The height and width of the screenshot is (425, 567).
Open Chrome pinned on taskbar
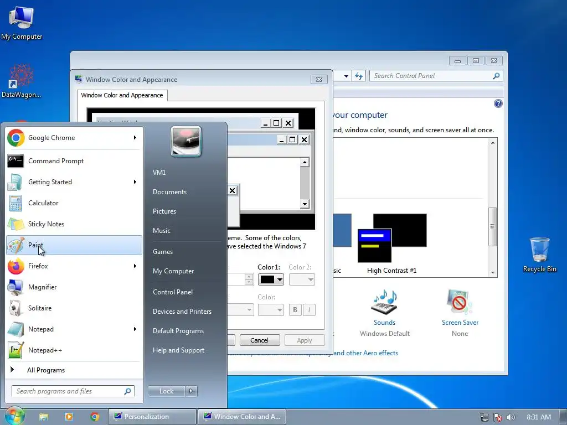click(x=95, y=417)
